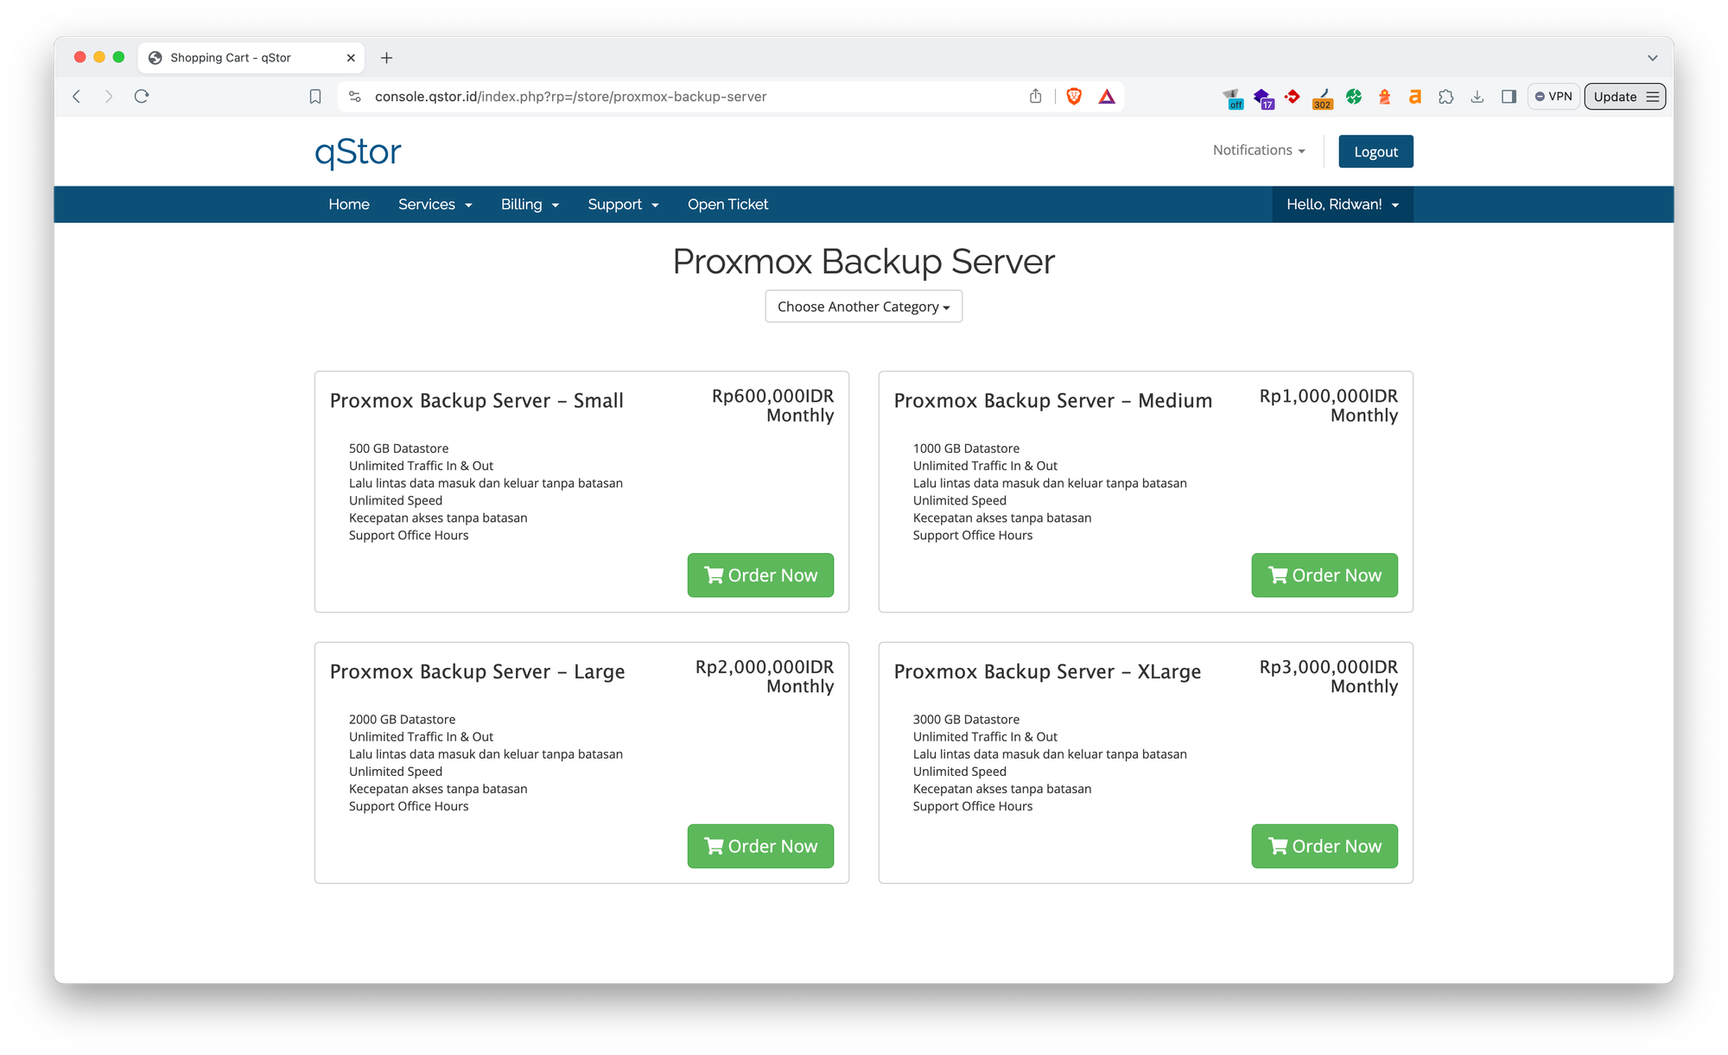The height and width of the screenshot is (1055, 1728).
Task: Open the Notifications dropdown
Action: 1259,150
